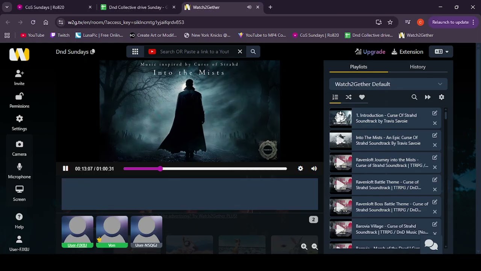This screenshot has height=271, width=481.
Task: Click the search or paste link field
Action: tap(194, 52)
